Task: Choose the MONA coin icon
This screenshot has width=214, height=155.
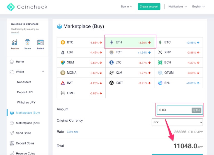Action: 63,73
